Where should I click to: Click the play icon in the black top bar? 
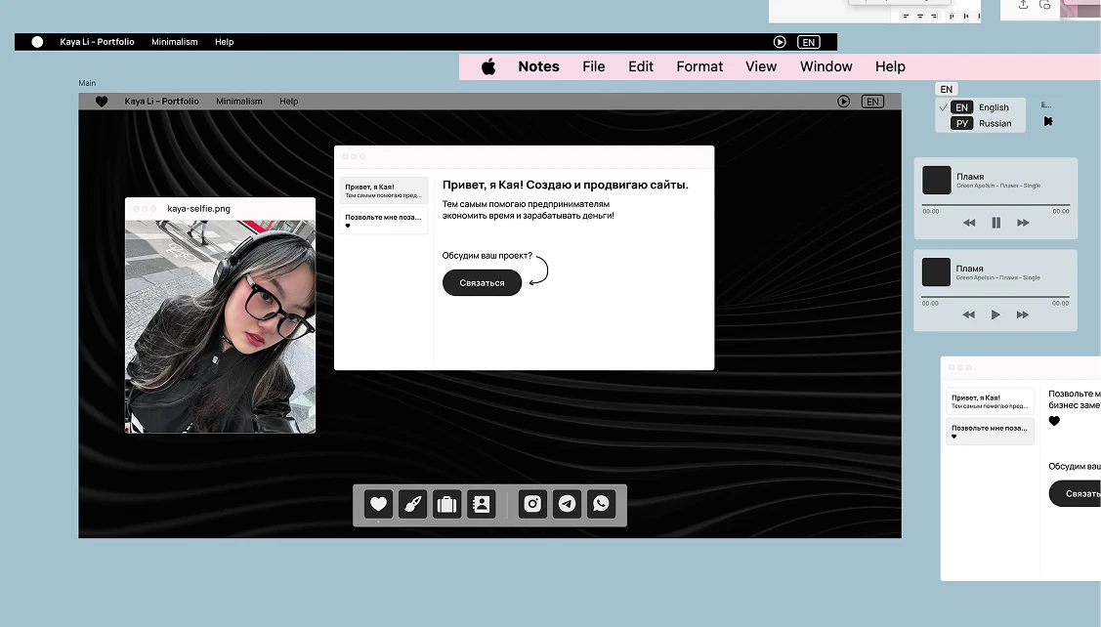[x=780, y=42]
